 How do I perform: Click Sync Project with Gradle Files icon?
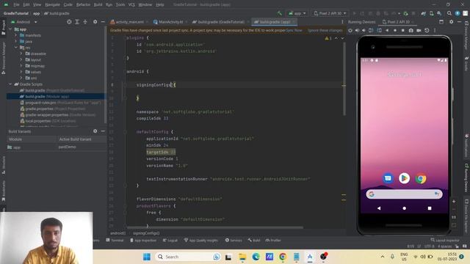pyautogui.click(x=424, y=13)
